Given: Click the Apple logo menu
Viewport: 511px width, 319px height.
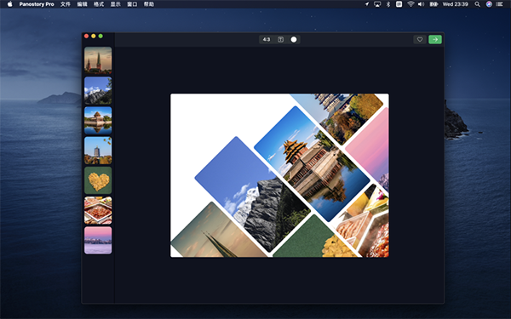Looking at the screenshot, I should click(9, 4).
